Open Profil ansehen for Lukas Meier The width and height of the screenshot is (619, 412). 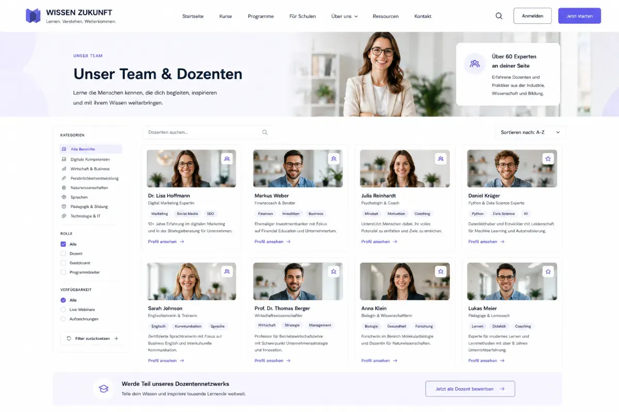coord(486,360)
